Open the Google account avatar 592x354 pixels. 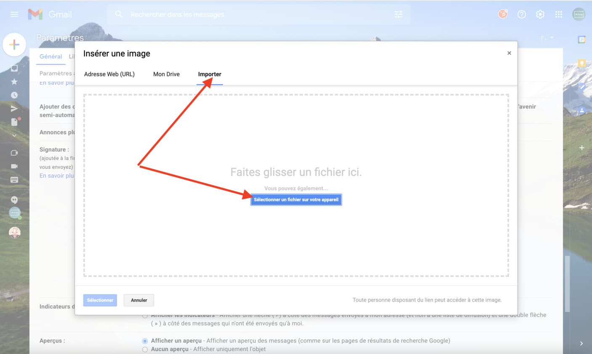(579, 14)
